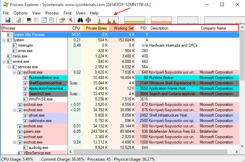
Task: Toggle the Show Lower Pane toolbar icon
Action: click(x=44, y=20)
